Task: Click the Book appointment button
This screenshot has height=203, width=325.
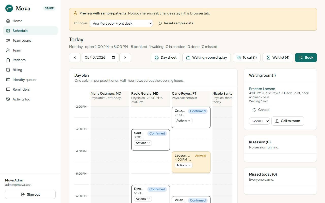Action: click(306, 58)
